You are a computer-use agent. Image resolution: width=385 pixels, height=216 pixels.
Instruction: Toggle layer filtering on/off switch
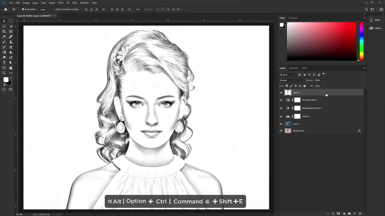[x=324, y=74]
